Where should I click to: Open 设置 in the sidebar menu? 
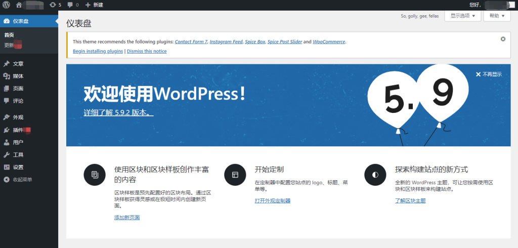coord(18,168)
